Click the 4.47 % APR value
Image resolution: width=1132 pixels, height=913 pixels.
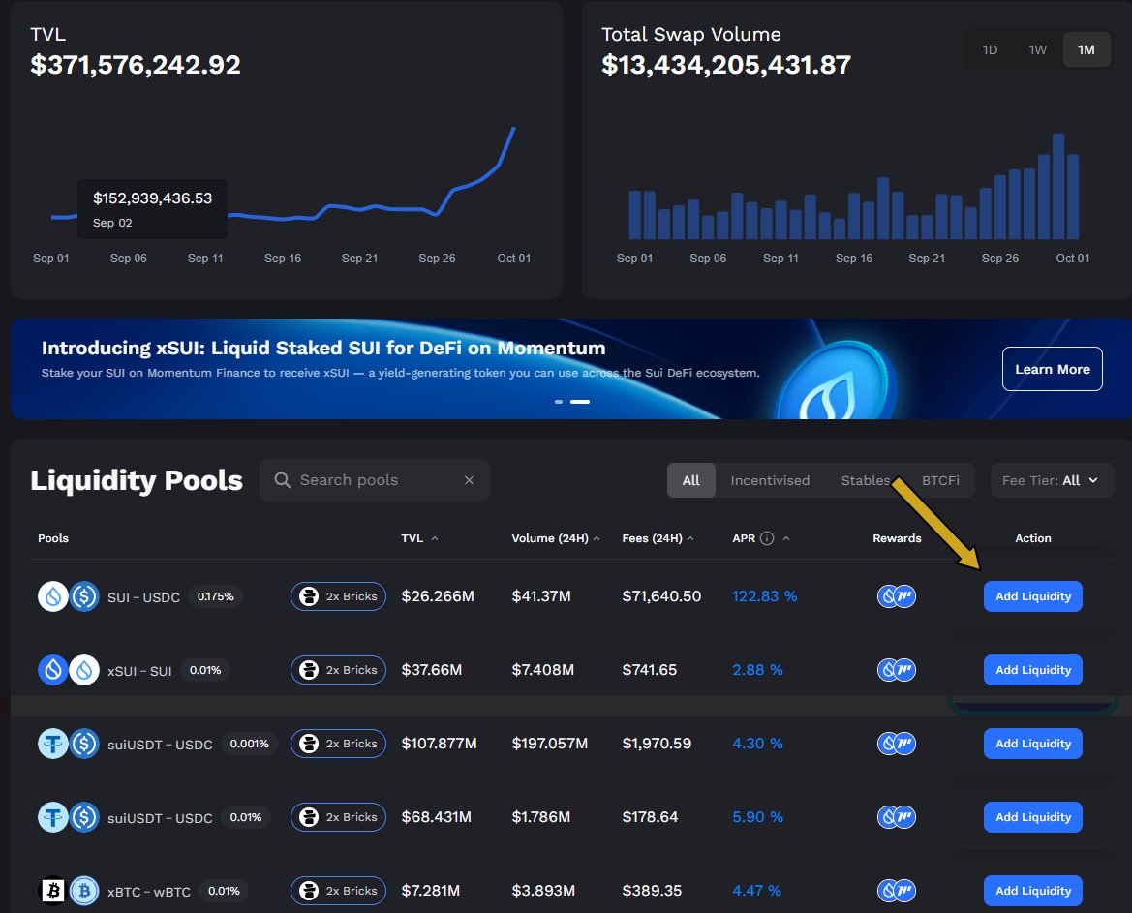tap(756, 892)
